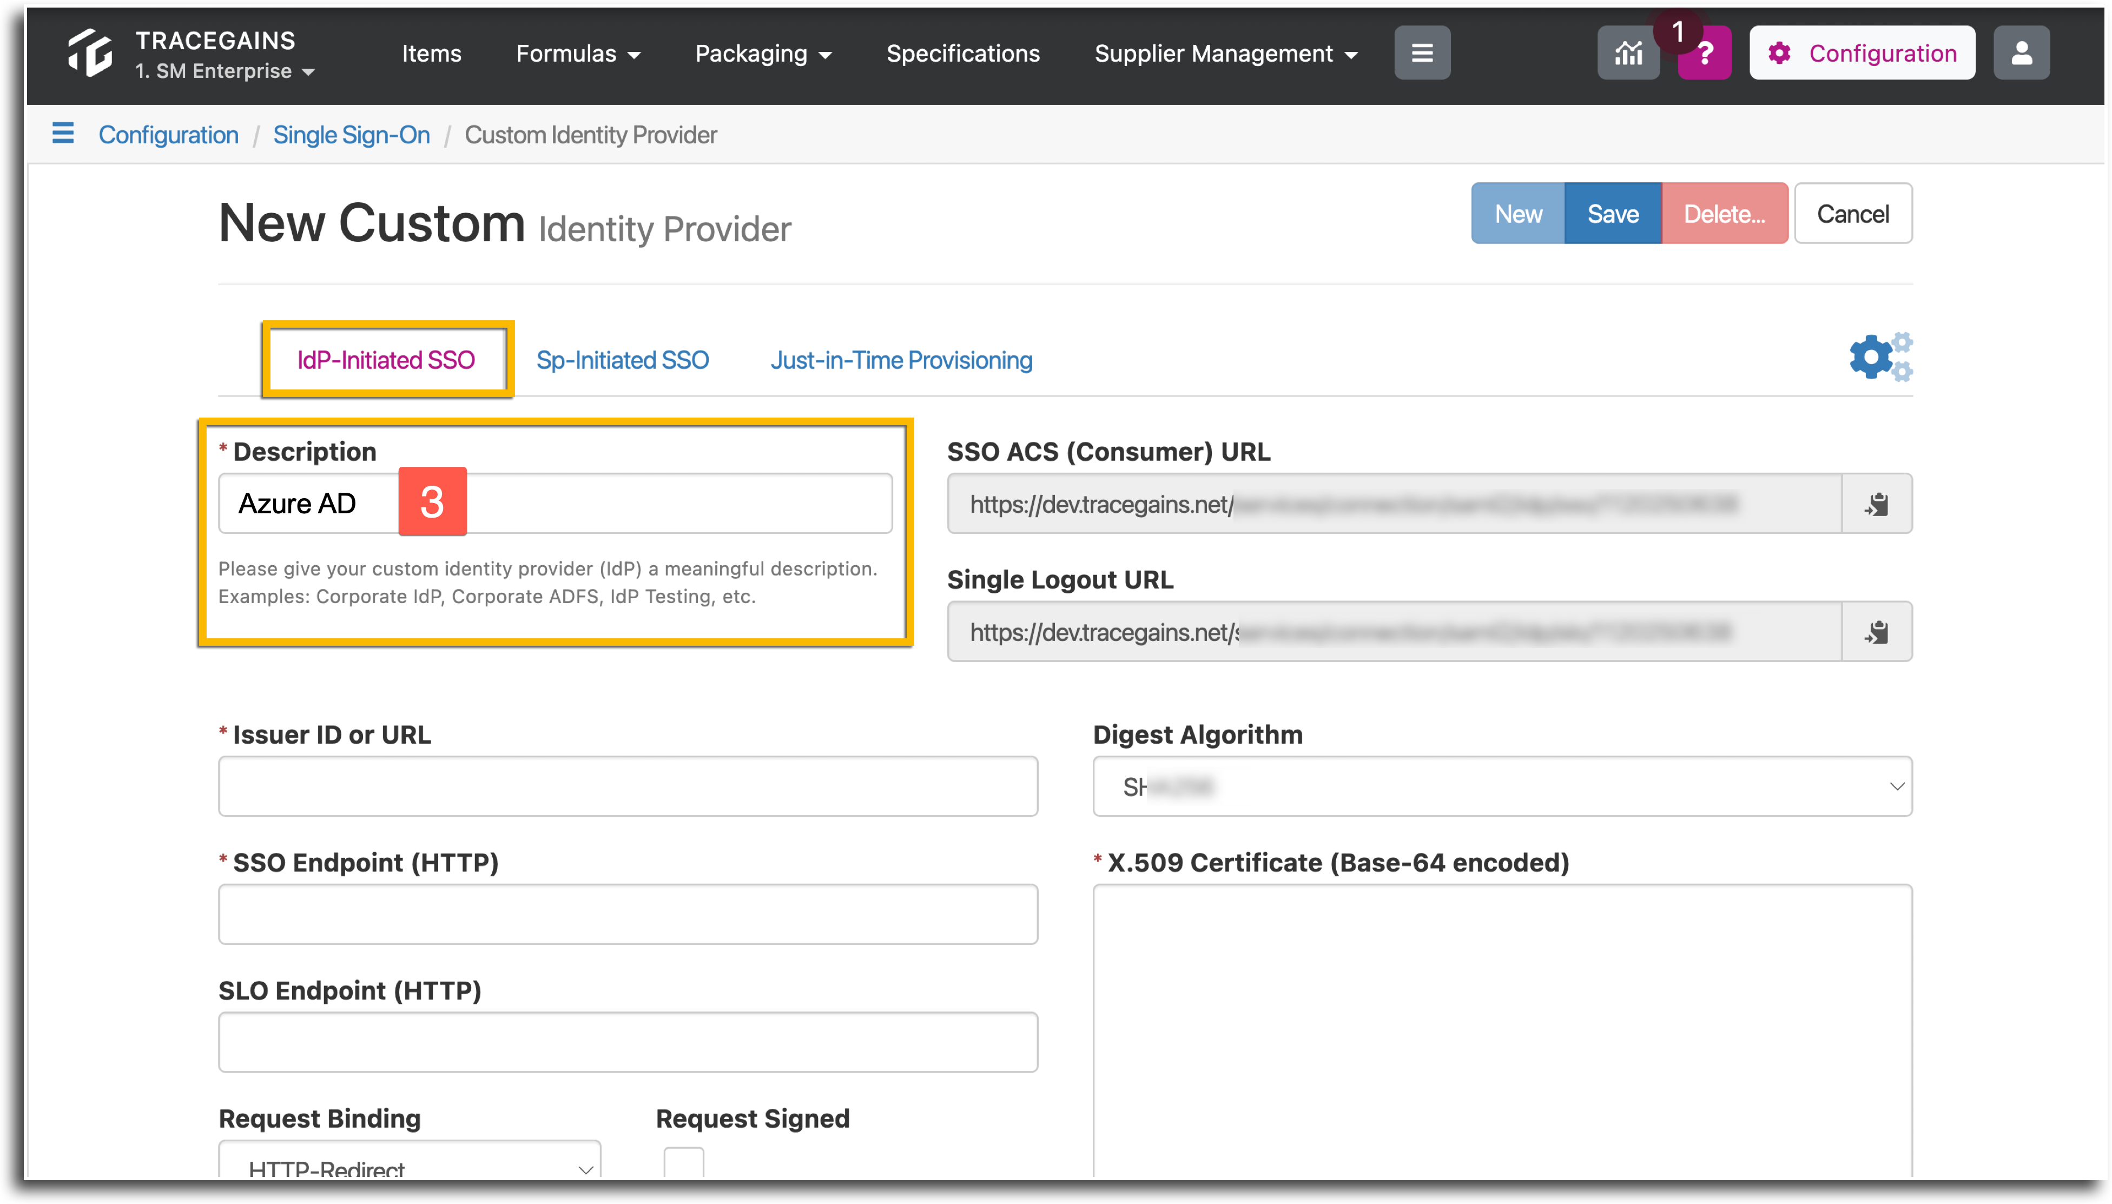Check the Request Signed checkbox
The image size is (2112, 1204).
[x=684, y=1162]
